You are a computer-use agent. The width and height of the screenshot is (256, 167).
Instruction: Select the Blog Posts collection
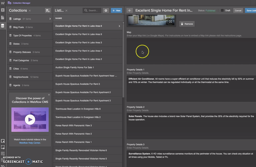tap(19, 27)
